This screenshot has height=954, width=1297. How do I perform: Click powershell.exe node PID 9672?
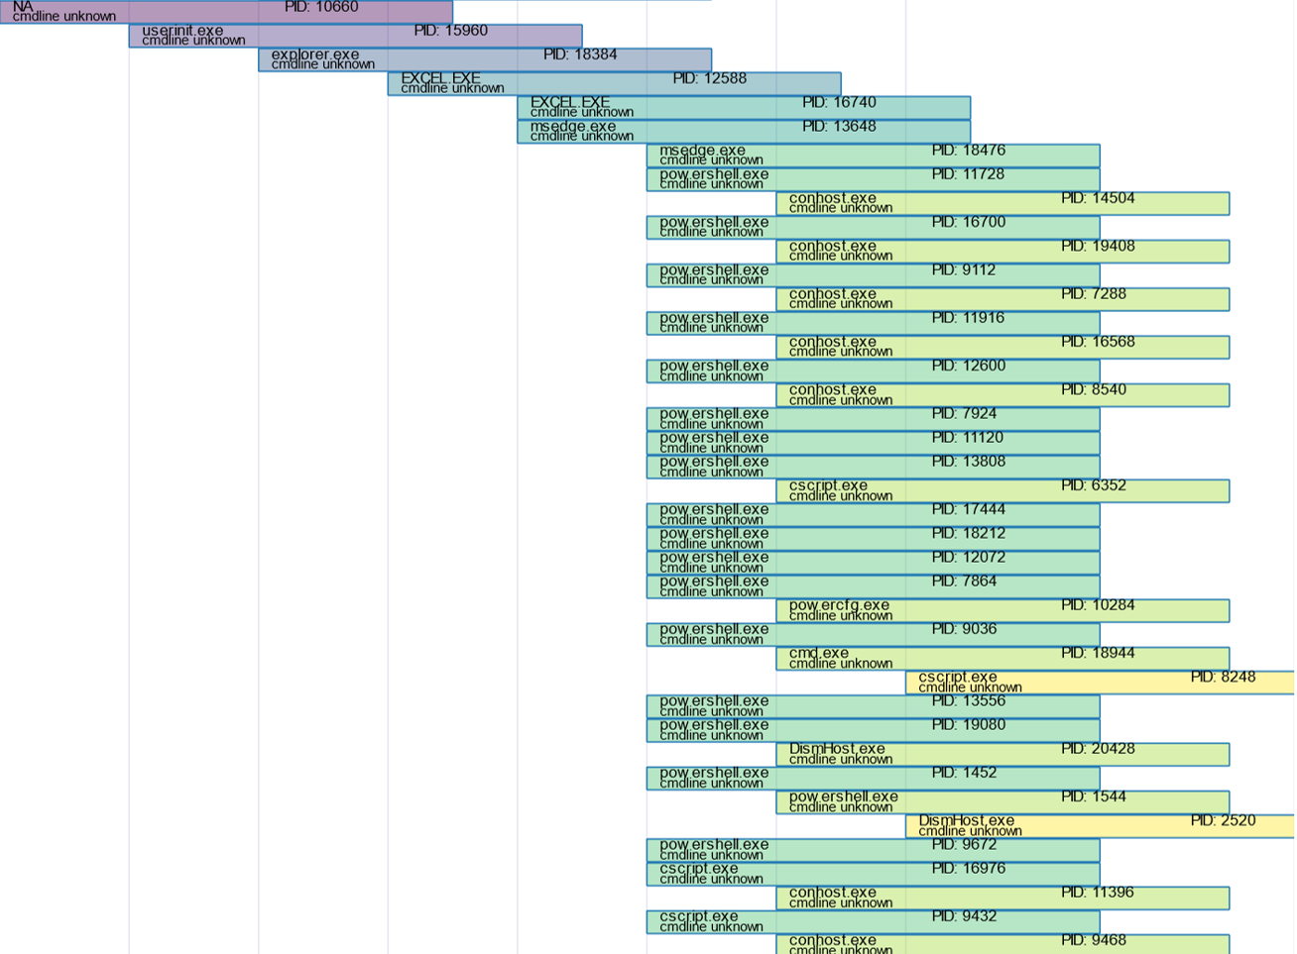(873, 851)
